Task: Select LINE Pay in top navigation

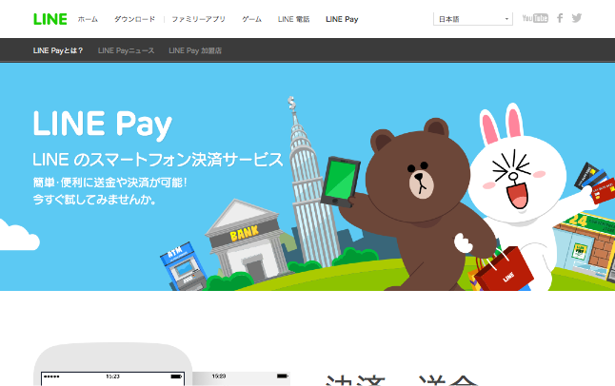Action: coord(342,19)
